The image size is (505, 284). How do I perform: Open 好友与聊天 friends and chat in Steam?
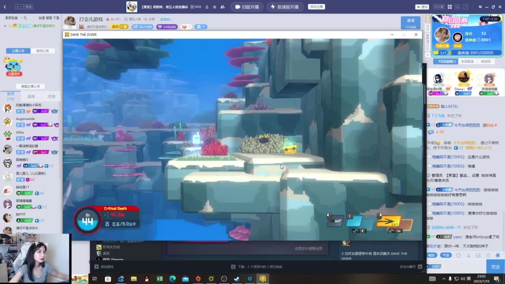click(x=411, y=267)
